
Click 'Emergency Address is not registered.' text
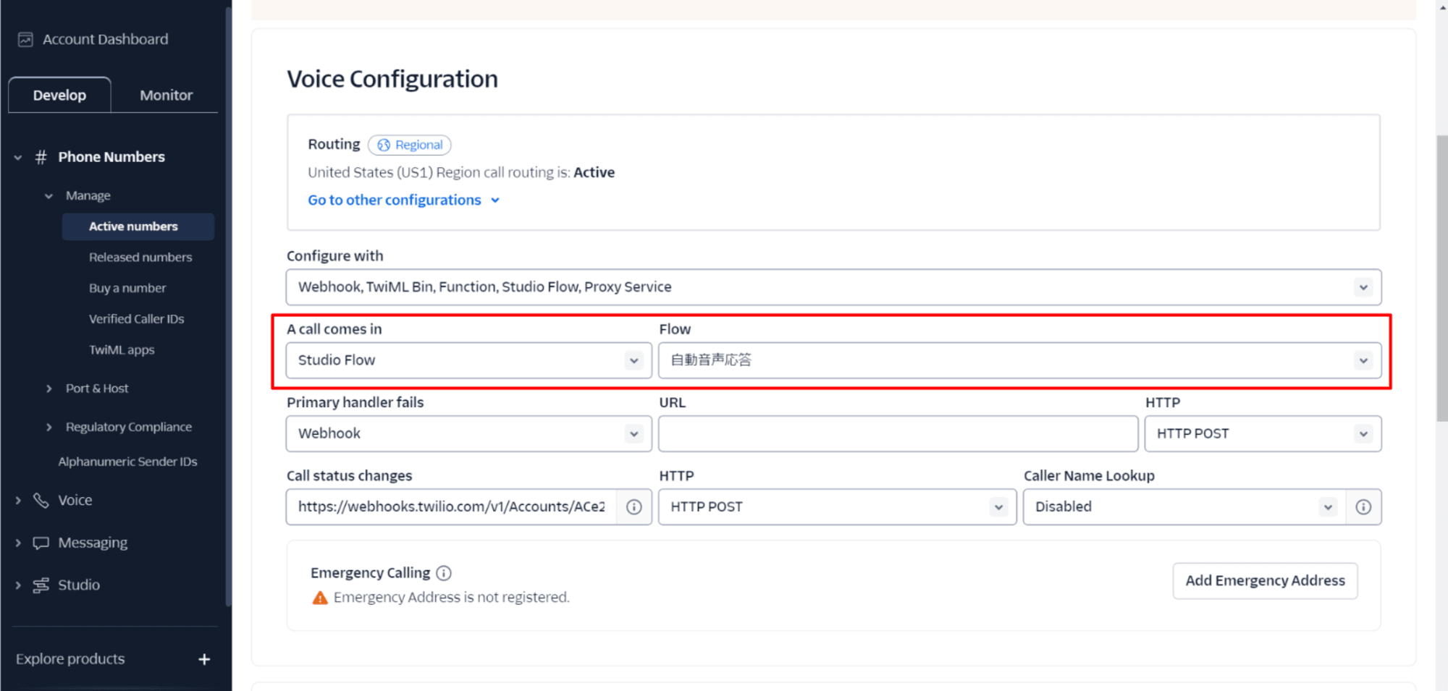tap(451, 598)
